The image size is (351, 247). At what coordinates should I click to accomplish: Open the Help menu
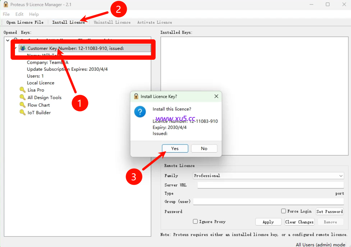[34, 14]
